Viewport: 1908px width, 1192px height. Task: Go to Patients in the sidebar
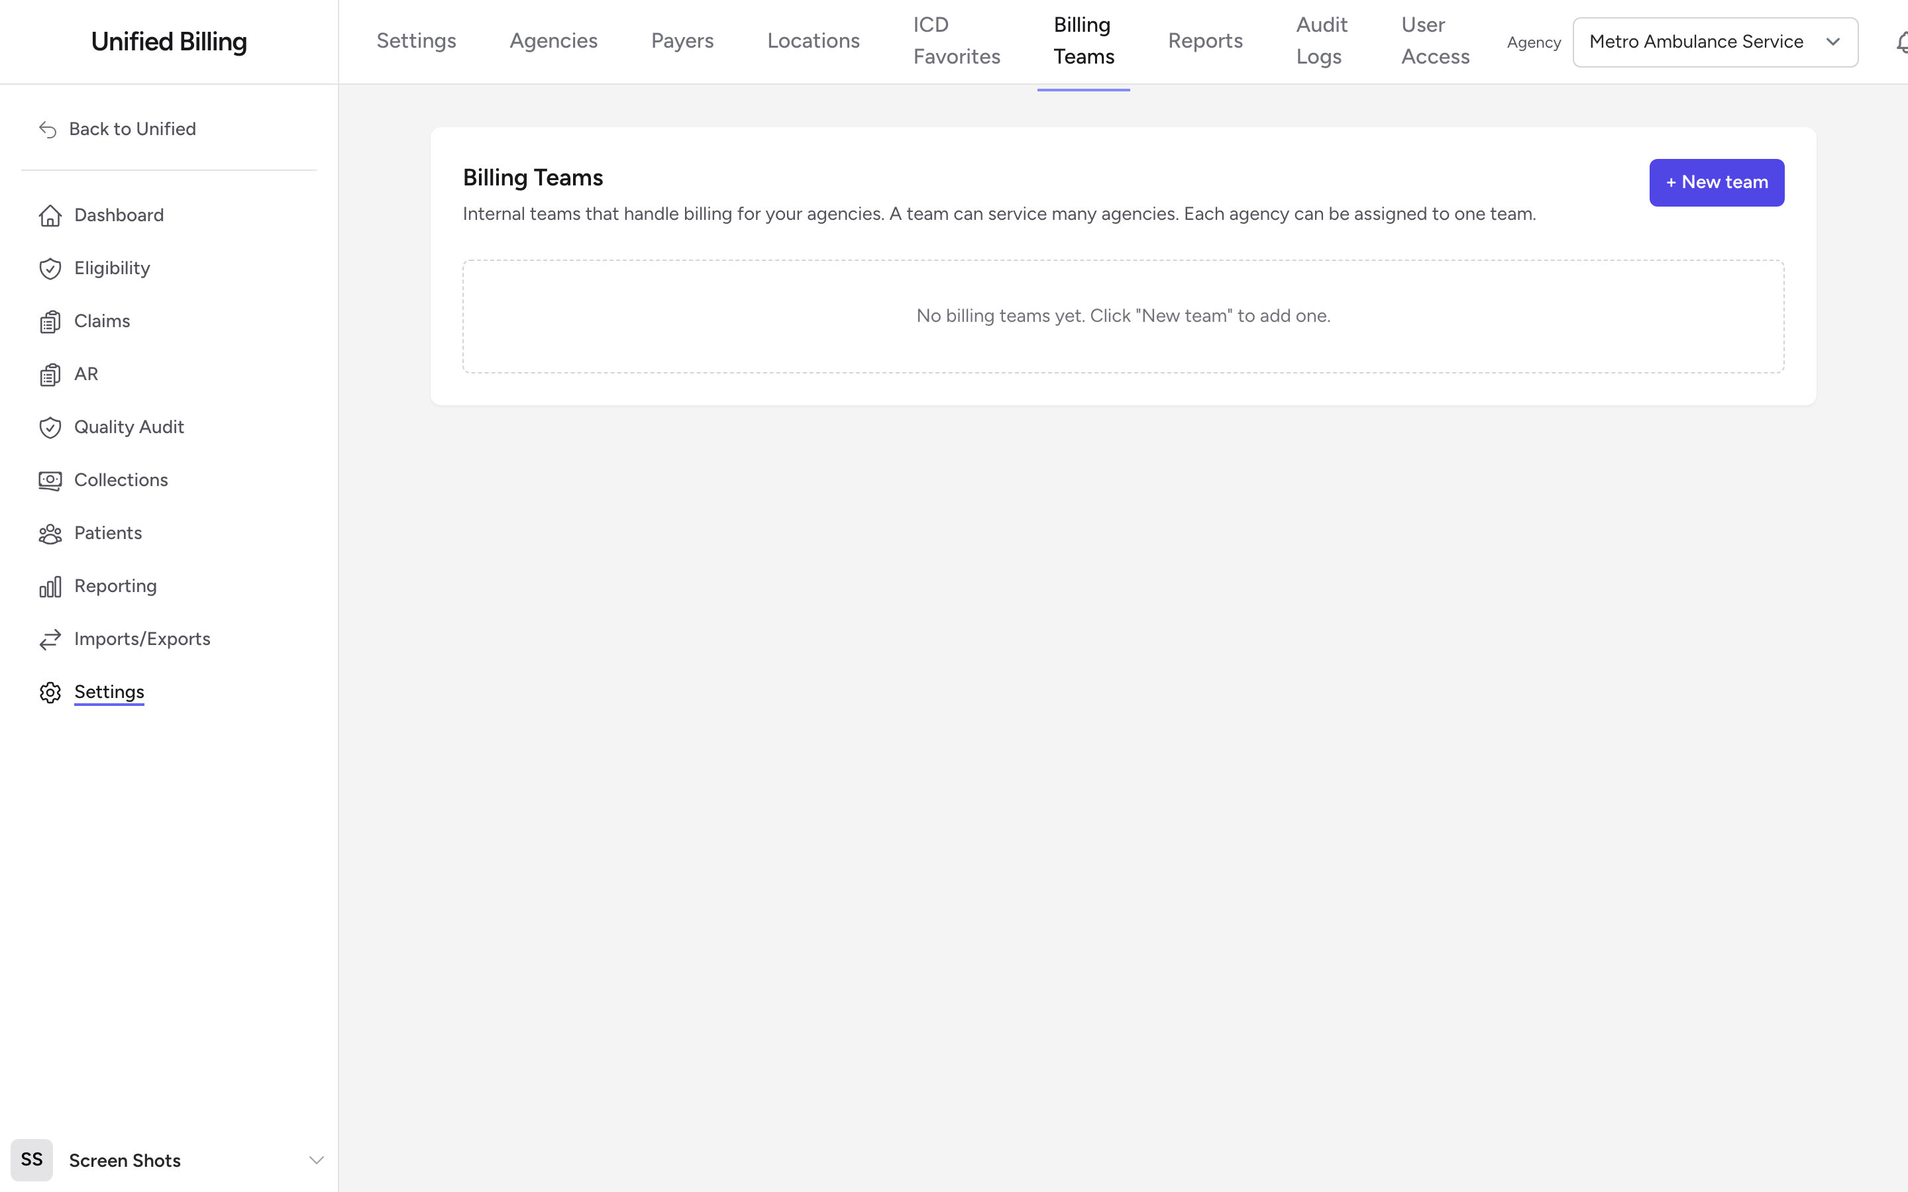click(x=108, y=533)
